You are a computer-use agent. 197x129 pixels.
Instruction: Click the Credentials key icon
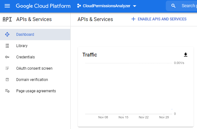click(x=7, y=57)
